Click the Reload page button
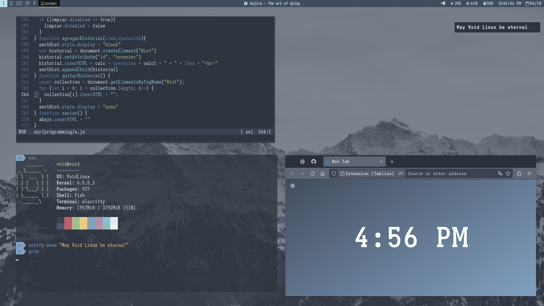Screen dimensions: 544x306 click(313, 173)
